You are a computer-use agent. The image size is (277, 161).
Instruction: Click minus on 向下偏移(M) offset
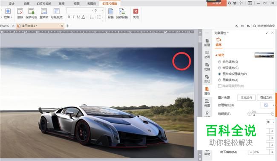251,152
